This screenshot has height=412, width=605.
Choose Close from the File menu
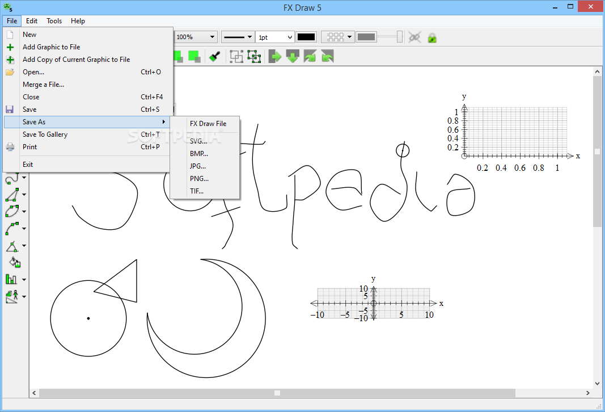pos(88,97)
